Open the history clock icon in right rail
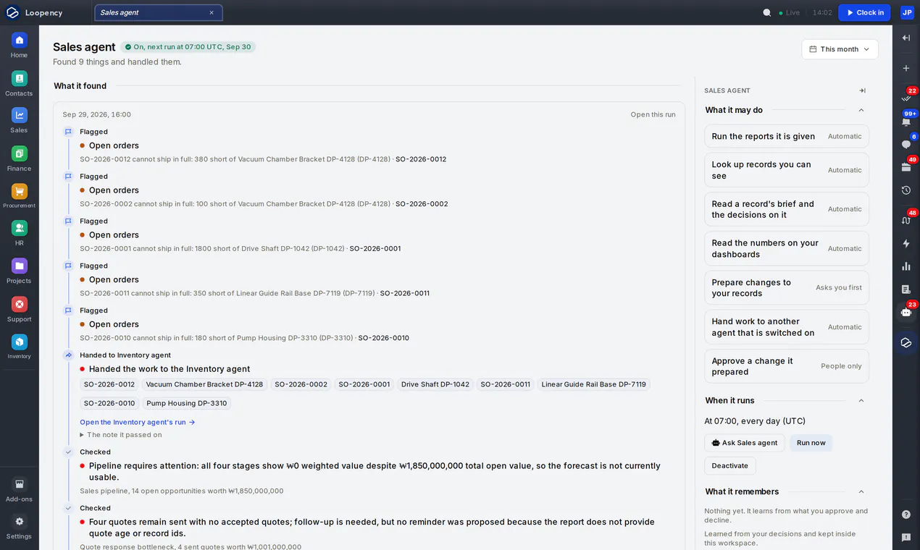Viewport: 920px width, 550px height. (x=906, y=190)
